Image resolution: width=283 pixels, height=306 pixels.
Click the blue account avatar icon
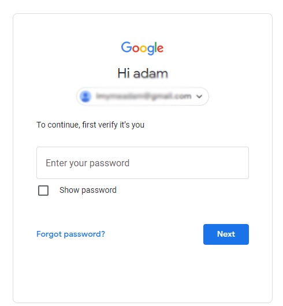[85, 96]
